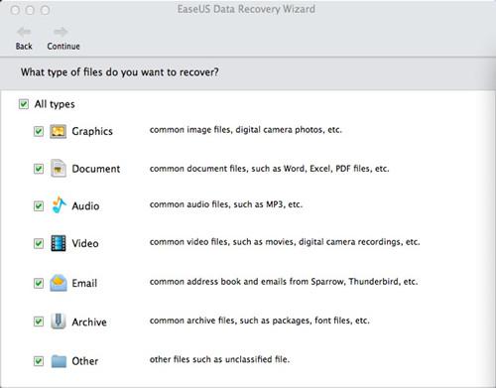Toggle the Archive checkbox
Image resolution: width=496 pixels, height=388 pixels.
(39, 322)
